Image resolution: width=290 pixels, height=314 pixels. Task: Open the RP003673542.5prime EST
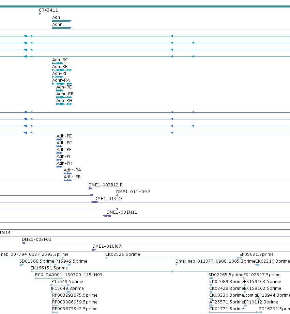point(55,312)
